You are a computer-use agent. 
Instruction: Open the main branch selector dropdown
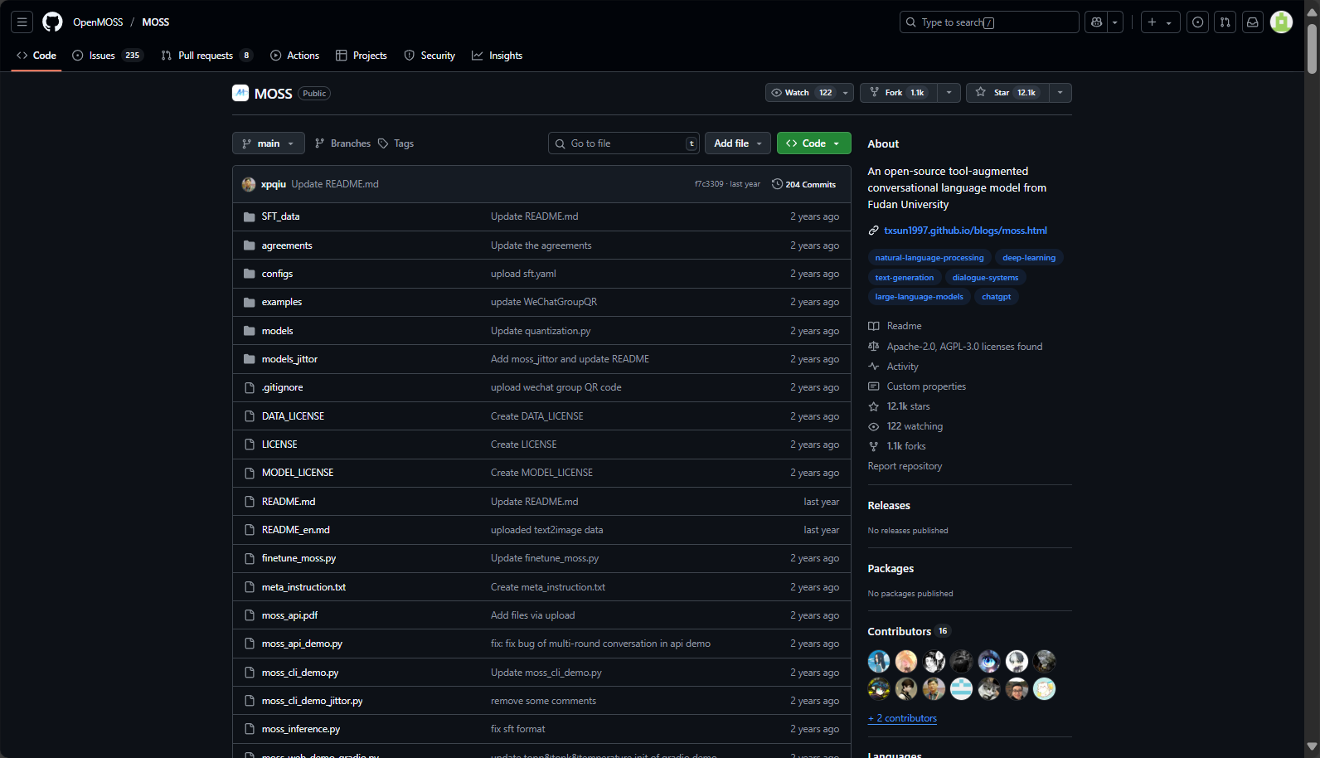[269, 143]
